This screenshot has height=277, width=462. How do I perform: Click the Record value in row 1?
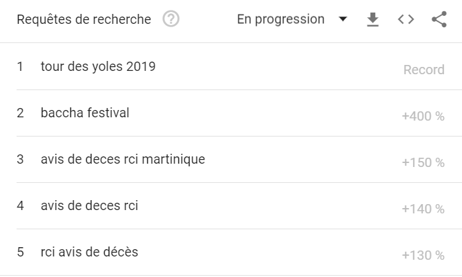(424, 70)
